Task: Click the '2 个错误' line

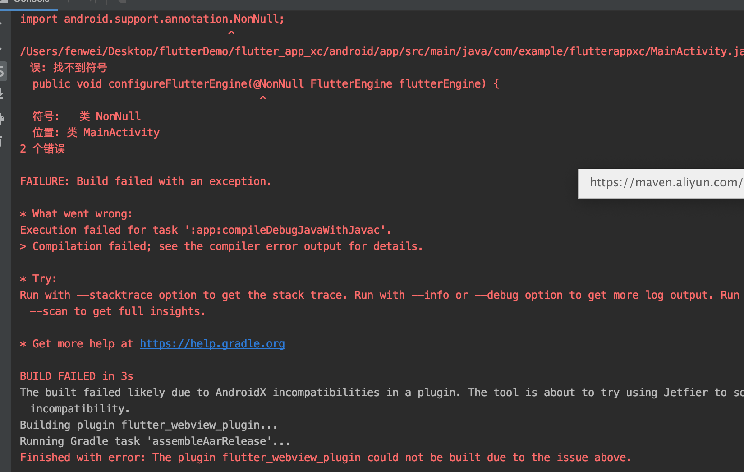Action: 42,149
